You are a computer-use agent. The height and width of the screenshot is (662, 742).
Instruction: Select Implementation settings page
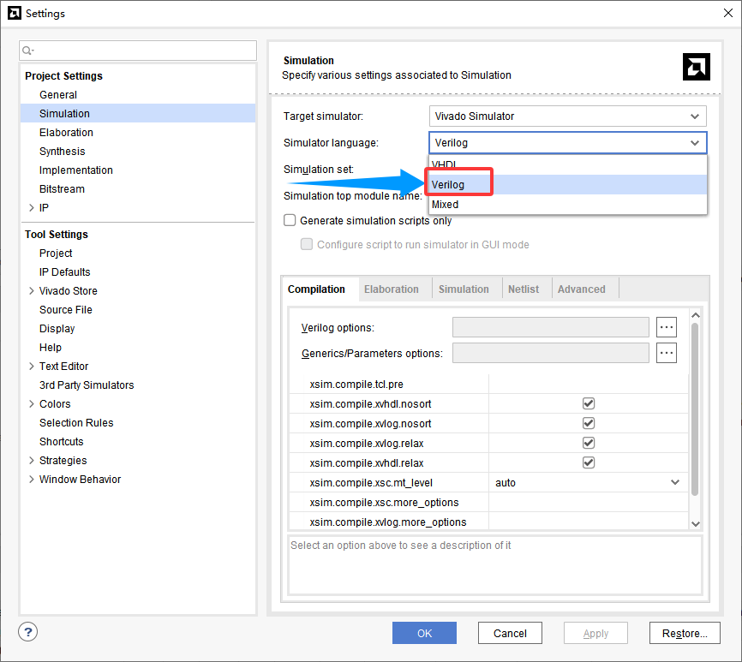(x=75, y=170)
